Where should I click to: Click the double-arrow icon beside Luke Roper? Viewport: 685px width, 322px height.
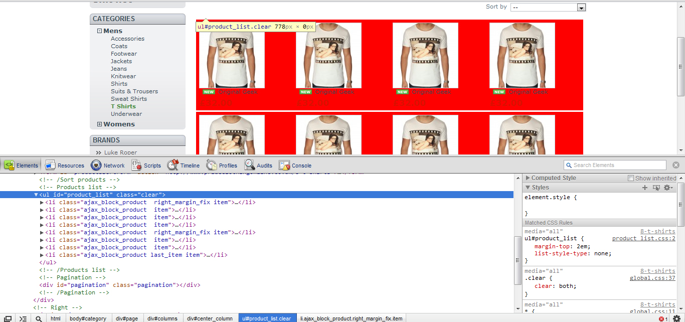click(98, 152)
